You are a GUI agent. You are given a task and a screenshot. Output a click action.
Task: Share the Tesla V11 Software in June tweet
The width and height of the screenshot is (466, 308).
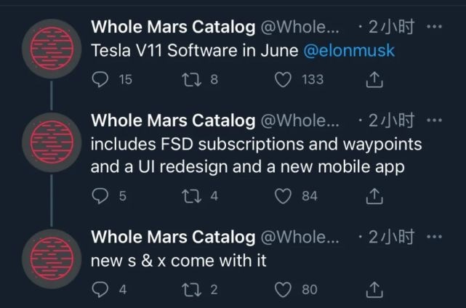(374, 79)
